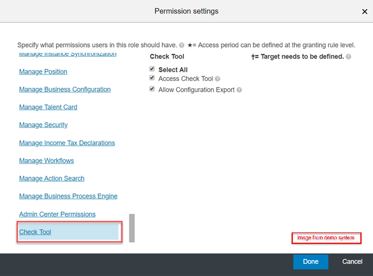Open Manage Security permissions
Screen dimensions: 373x276
tap(44, 125)
